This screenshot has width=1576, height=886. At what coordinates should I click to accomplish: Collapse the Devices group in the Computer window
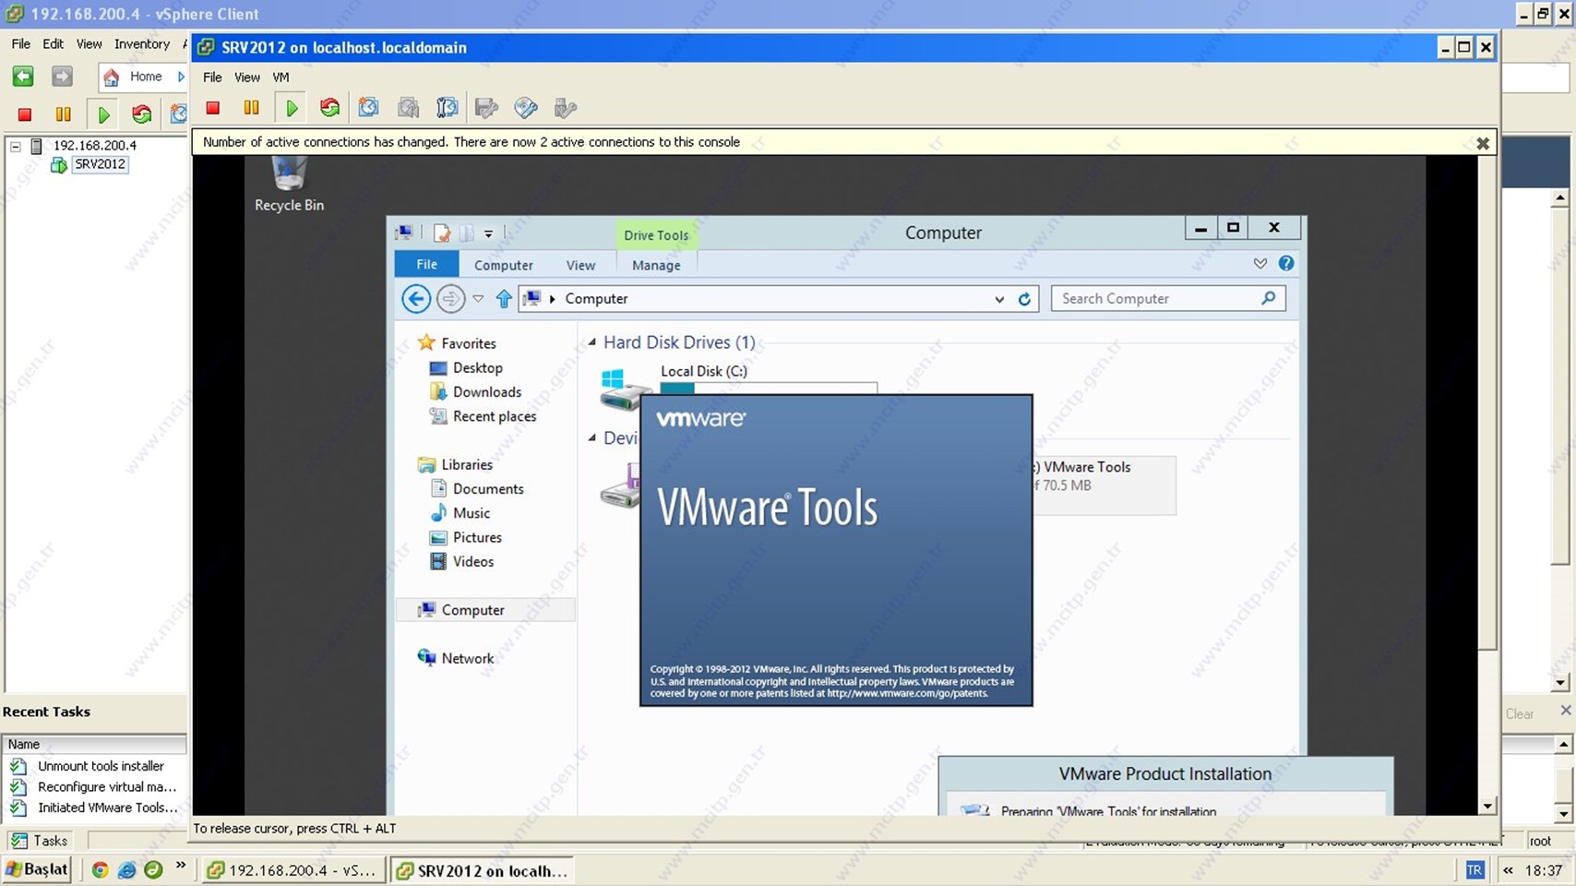tap(592, 437)
